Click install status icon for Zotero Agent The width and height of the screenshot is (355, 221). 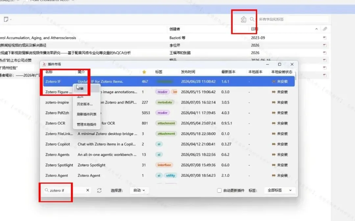pyautogui.click(x=274, y=175)
